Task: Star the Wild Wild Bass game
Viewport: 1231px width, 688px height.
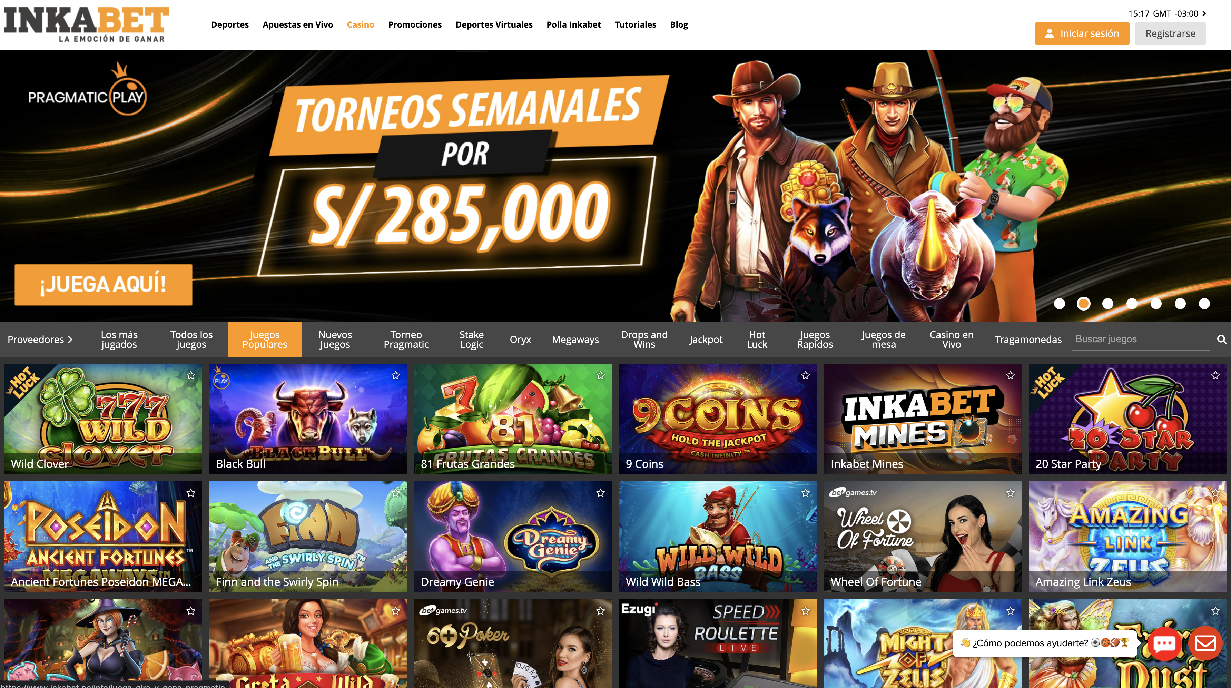Action: 805,493
